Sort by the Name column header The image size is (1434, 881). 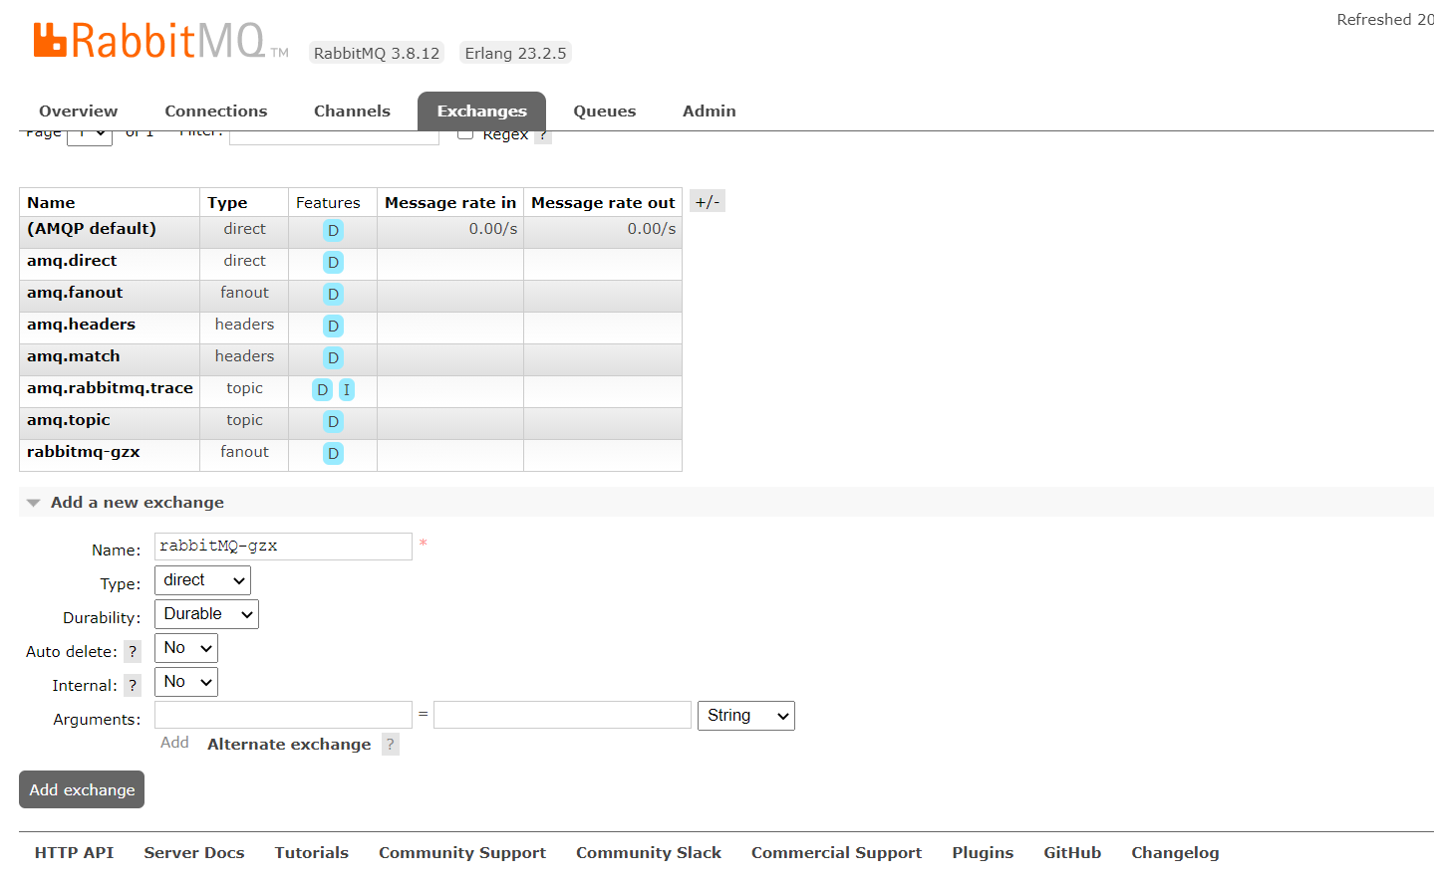[x=51, y=203]
